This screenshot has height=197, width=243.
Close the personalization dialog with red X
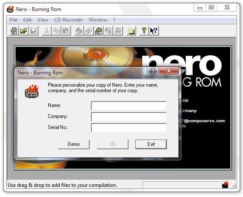tap(169, 71)
